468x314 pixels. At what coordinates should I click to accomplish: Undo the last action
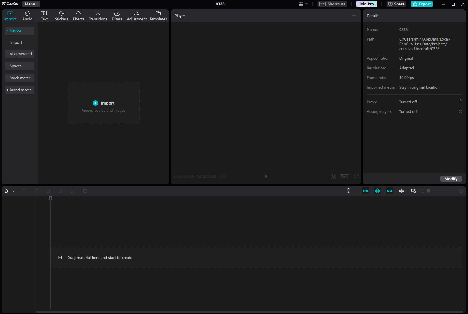[x=25, y=191]
